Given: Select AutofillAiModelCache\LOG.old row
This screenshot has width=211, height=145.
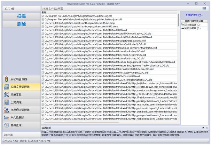Looking at the screenshot, I should (x=109, y=33).
